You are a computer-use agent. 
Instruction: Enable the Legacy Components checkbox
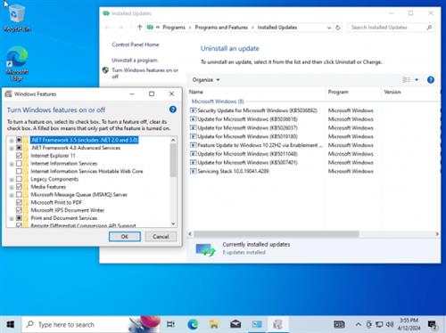19,179
